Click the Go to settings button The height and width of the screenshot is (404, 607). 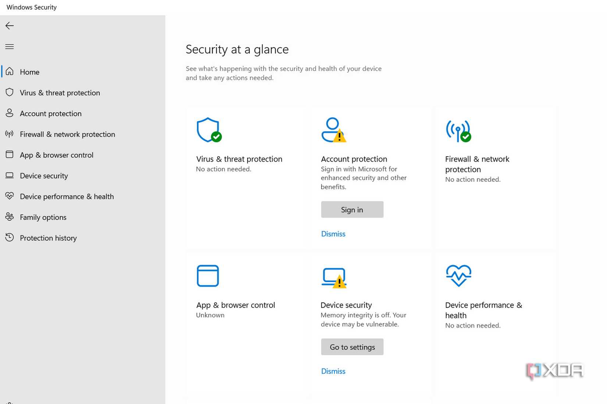point(352,347)
